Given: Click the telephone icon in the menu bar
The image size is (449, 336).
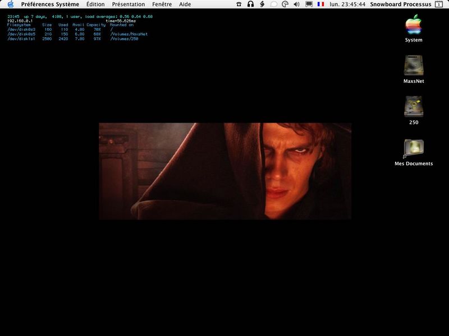Looking at the screenshot, I should (239, 4).
